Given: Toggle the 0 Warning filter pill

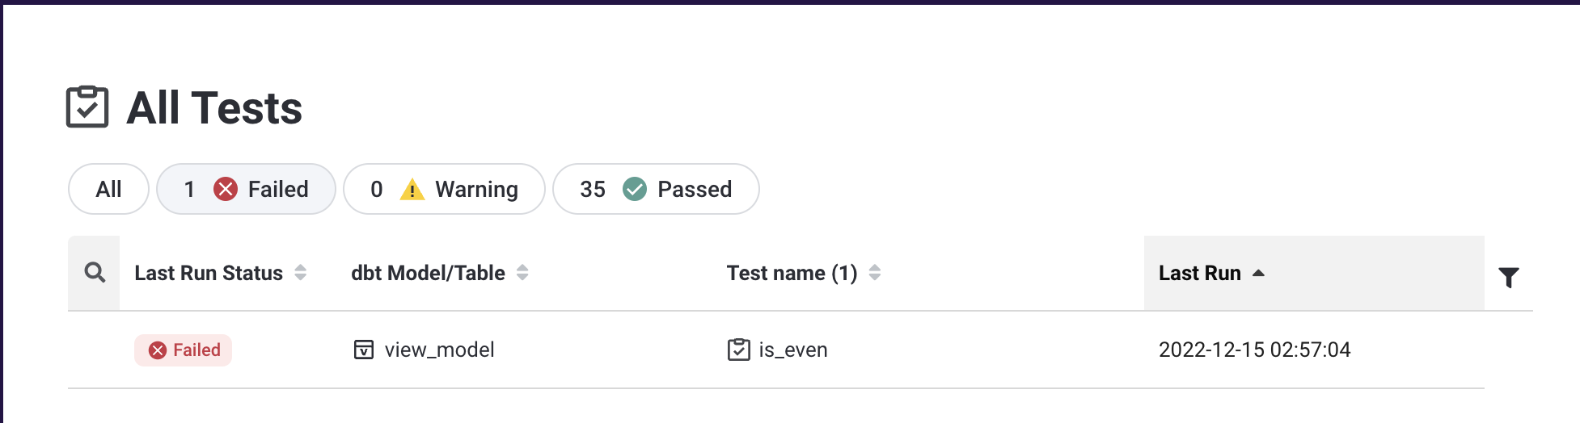Looking at the screenshot, I should pos(444,189).
